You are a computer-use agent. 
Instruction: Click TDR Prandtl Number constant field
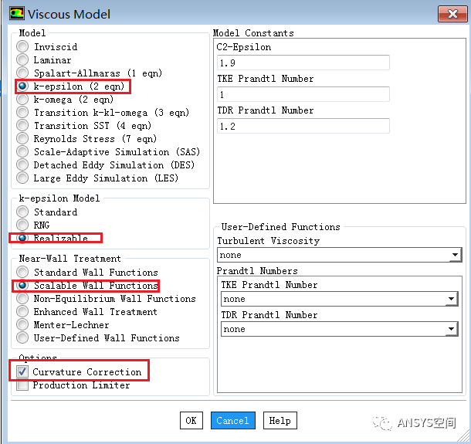tap(303, 126)
